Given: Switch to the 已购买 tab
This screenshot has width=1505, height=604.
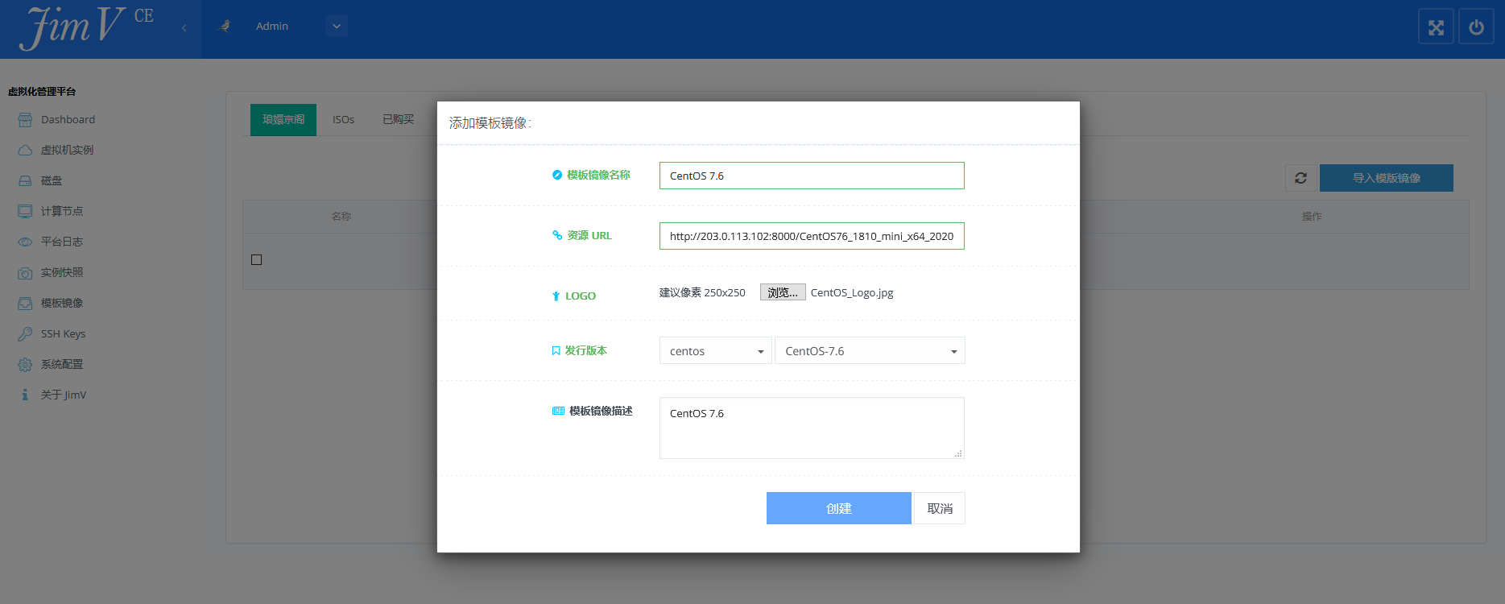Looking at the screenshot, I should pos(398,119).
